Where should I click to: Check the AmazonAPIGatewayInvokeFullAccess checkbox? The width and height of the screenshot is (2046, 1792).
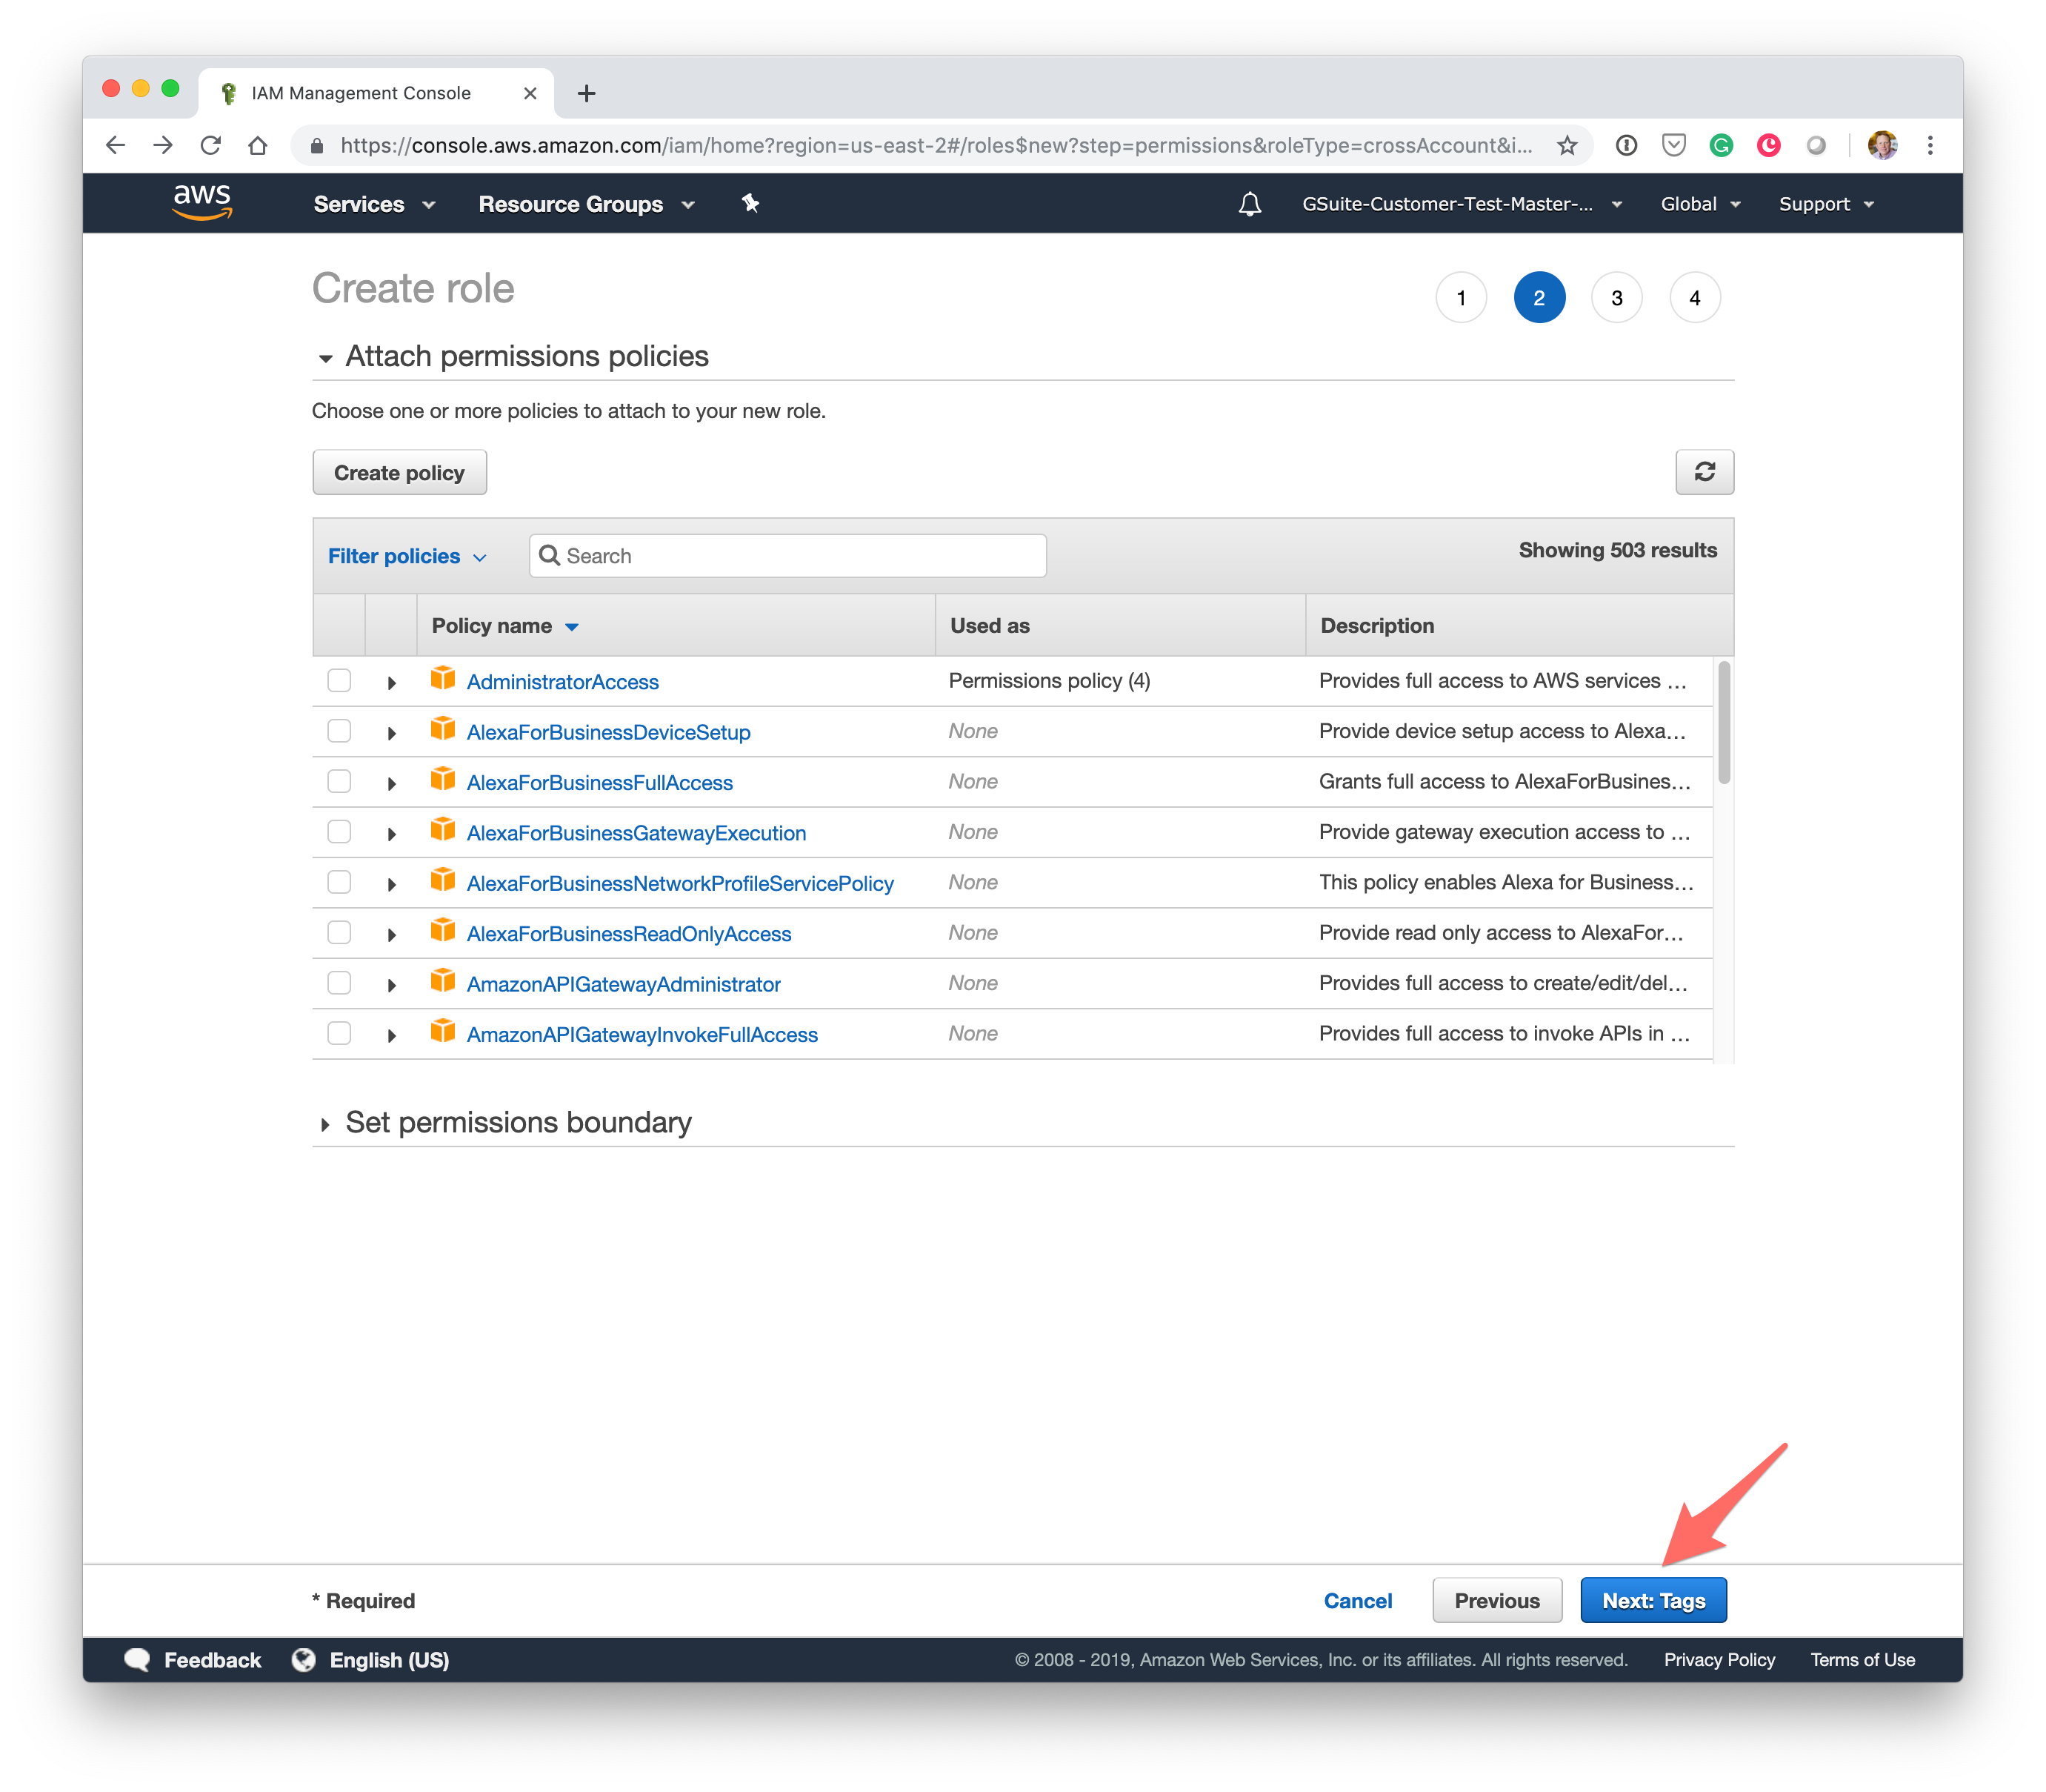click(340, 1033)
